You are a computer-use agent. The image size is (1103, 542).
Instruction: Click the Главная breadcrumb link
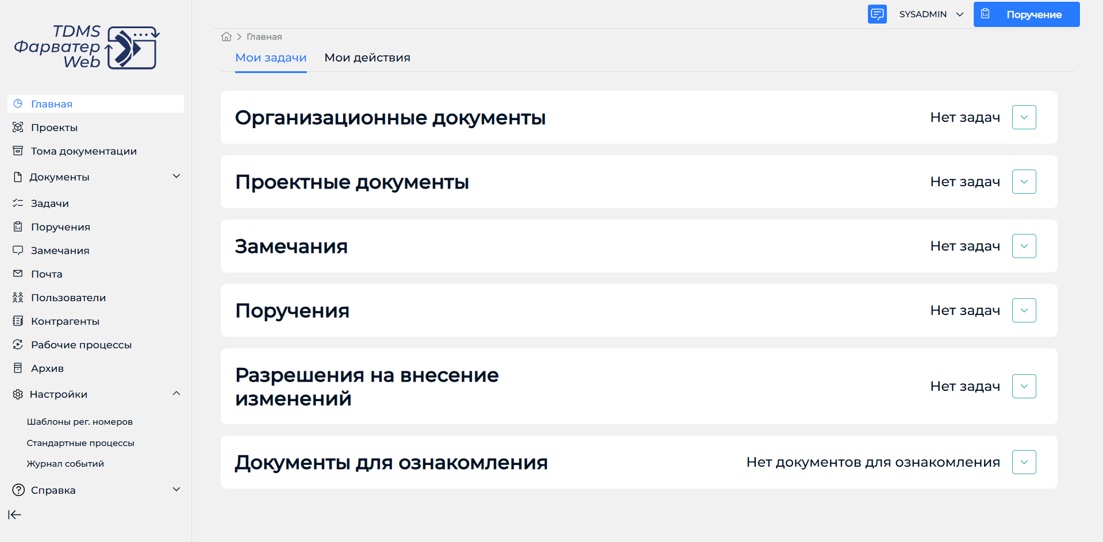[264, 36]
